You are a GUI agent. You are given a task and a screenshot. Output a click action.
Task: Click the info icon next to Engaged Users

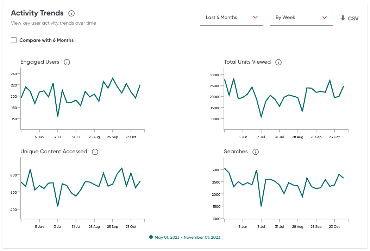tap(67, 62)
